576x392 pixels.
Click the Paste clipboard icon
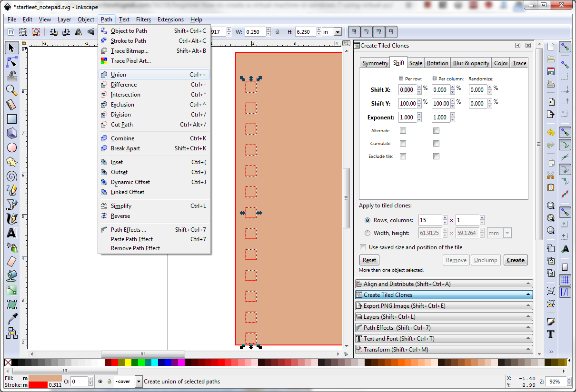click(551, 187)
